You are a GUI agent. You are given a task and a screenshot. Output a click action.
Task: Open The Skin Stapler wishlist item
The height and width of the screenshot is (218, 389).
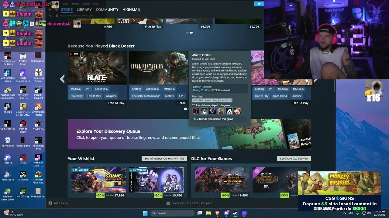tap(156, 180)
